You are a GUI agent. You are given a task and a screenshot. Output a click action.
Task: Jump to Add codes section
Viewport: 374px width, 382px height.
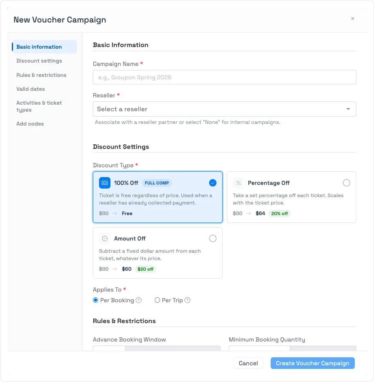click(30, 124)
